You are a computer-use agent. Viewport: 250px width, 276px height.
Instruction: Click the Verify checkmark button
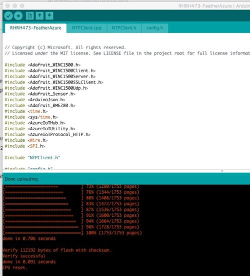pyautogui.click(x=8, y=16)
